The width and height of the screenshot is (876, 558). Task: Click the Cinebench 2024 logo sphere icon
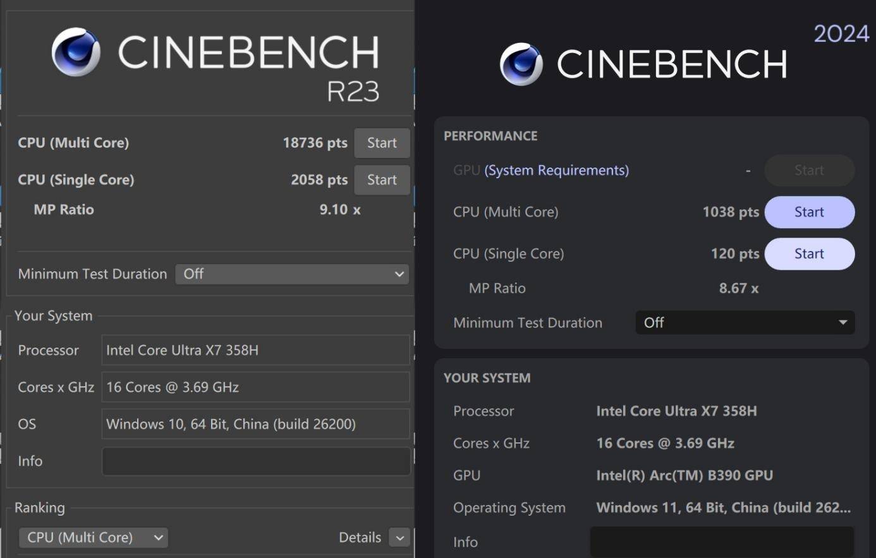[521, 64]
